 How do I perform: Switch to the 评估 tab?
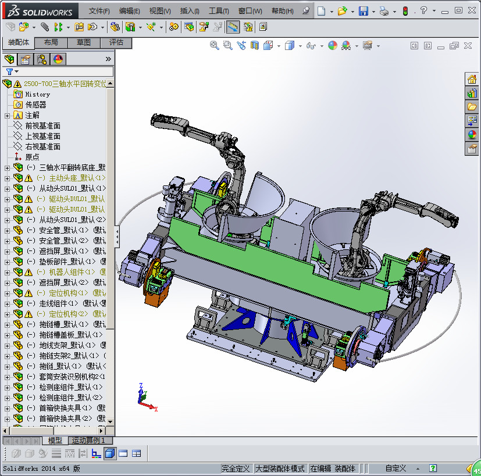[x=116, y=42]
